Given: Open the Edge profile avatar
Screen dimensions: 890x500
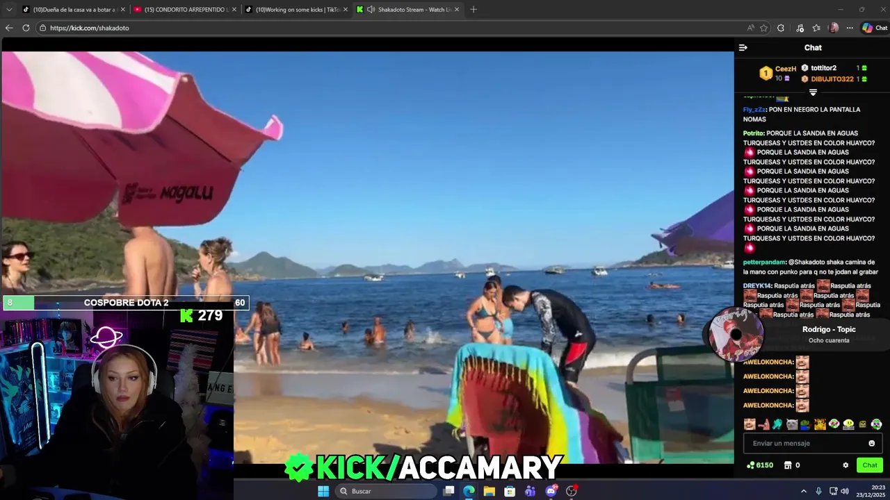Looking at the screenshot, I should [x=834, y=28].
